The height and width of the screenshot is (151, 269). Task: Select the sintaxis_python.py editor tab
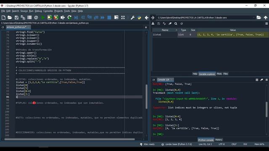pos(18,27)
